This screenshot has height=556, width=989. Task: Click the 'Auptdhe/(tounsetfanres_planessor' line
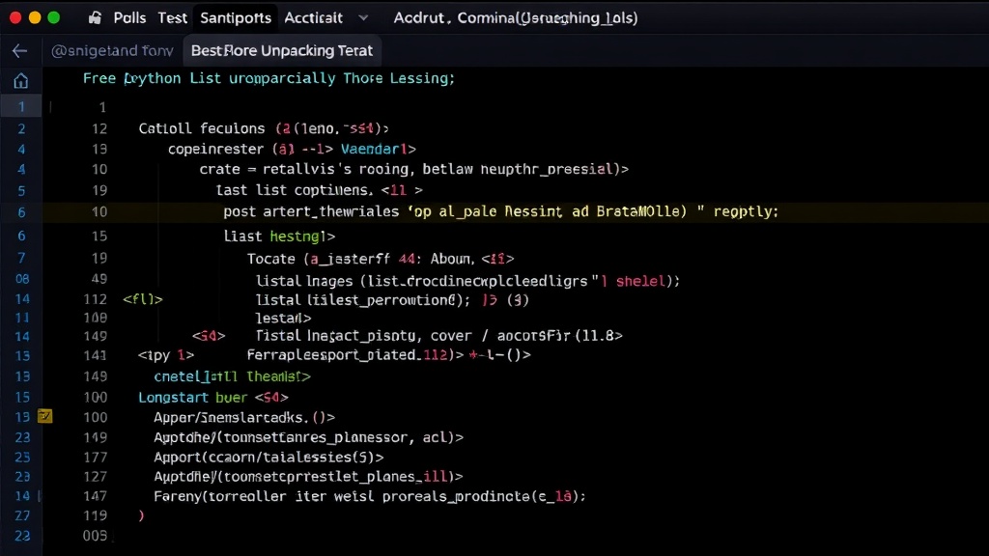[x=308, y=437]
